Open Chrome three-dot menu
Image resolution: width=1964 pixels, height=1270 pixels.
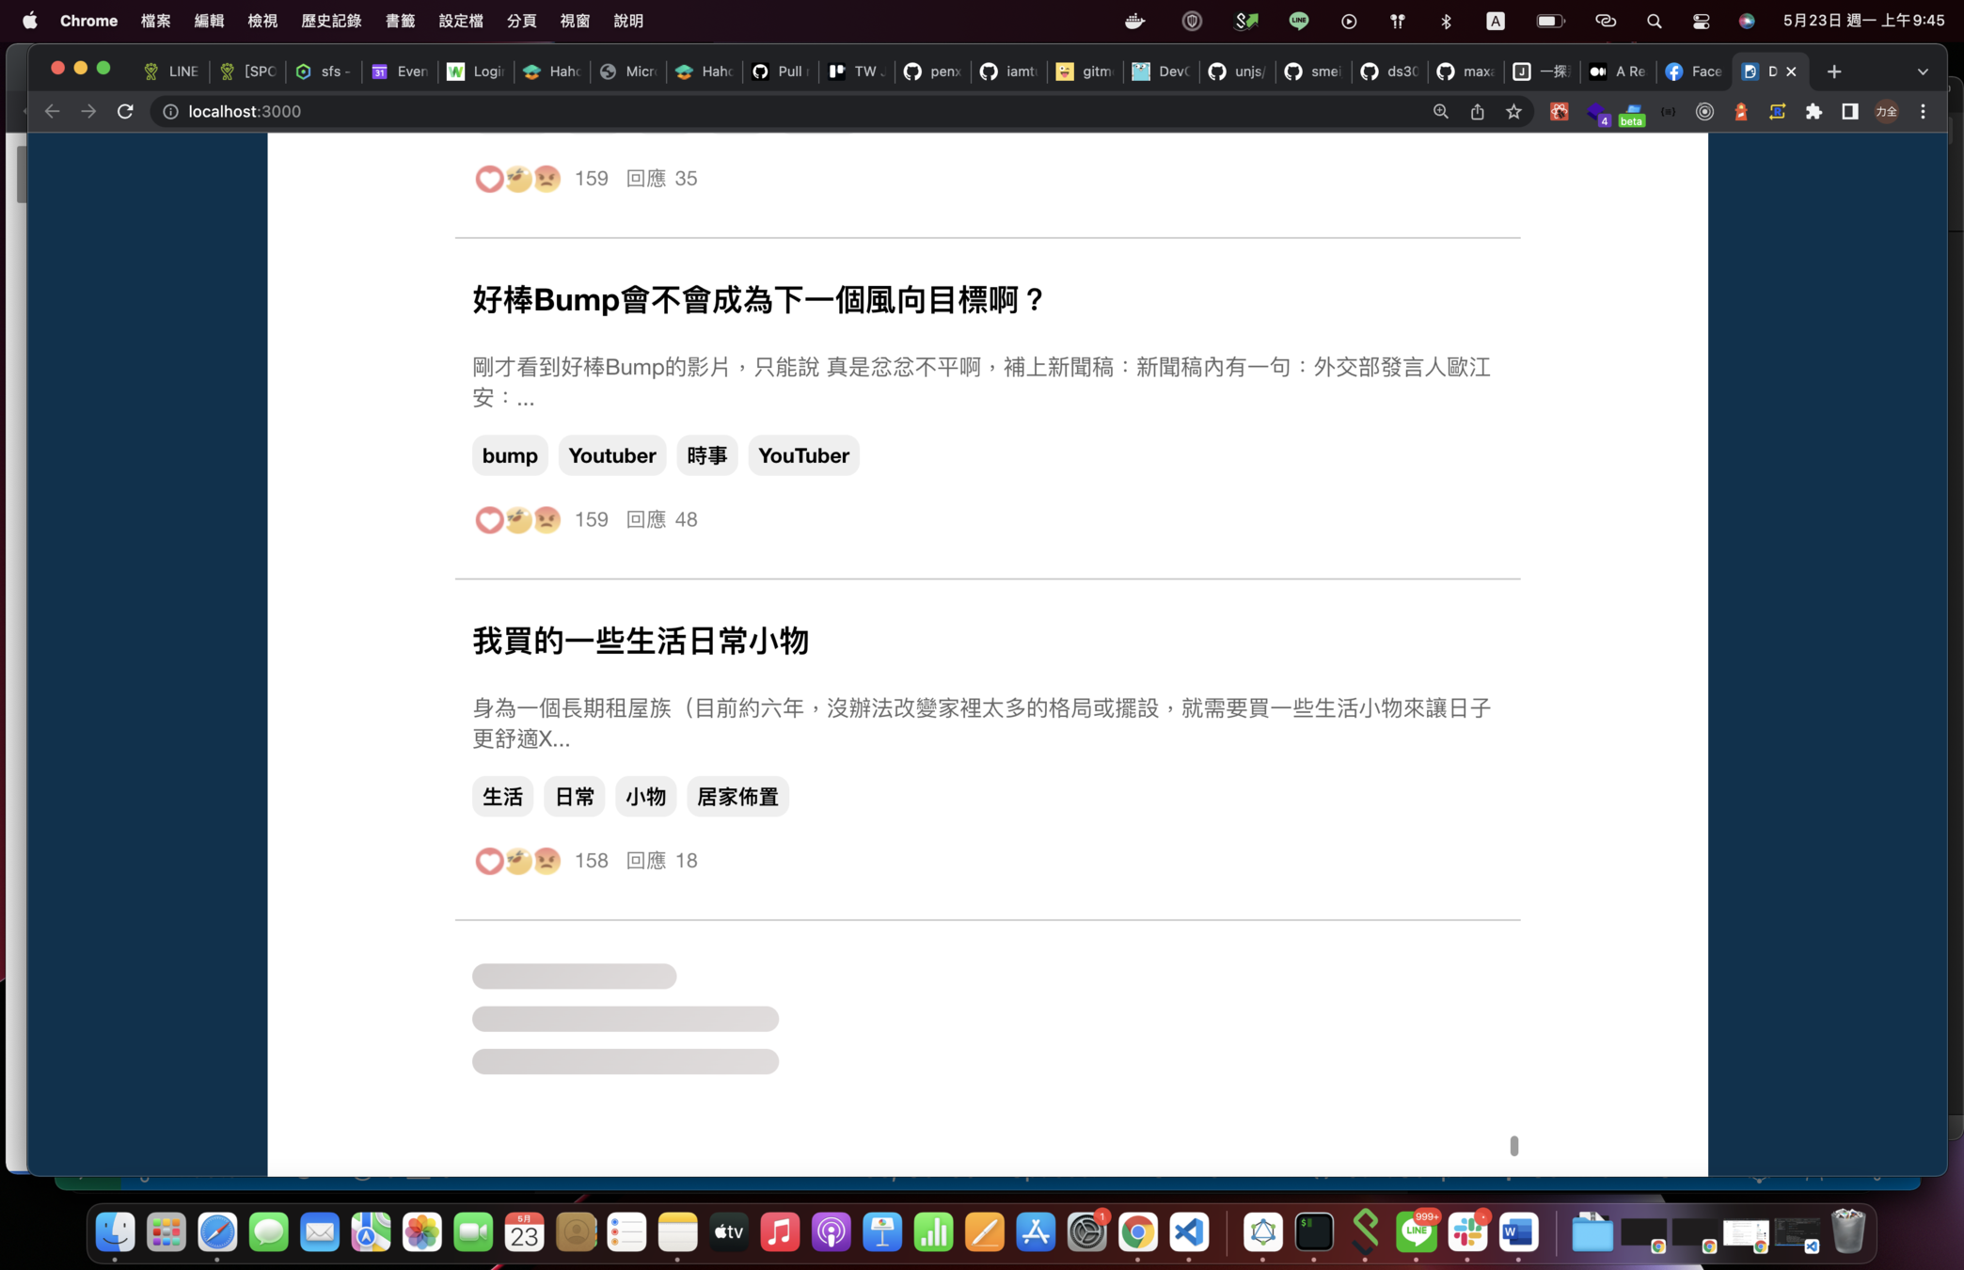[1923, 111]
